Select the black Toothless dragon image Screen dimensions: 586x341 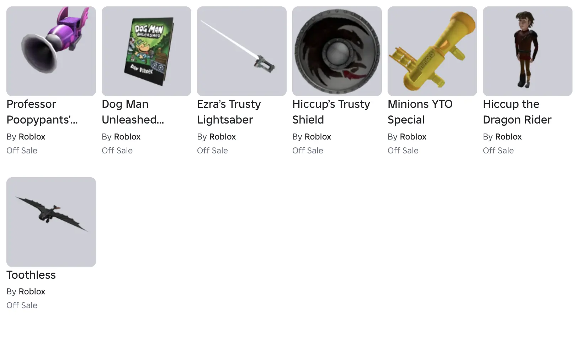51,222
